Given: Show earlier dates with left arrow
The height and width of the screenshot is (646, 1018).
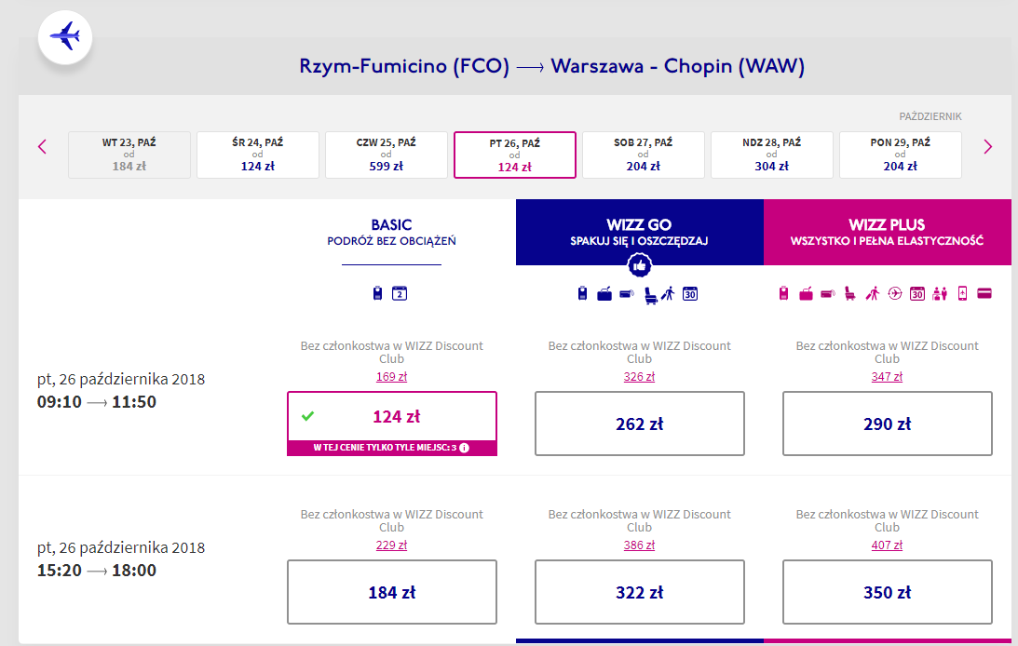Looking at the screenshot, I should (42, 146).
